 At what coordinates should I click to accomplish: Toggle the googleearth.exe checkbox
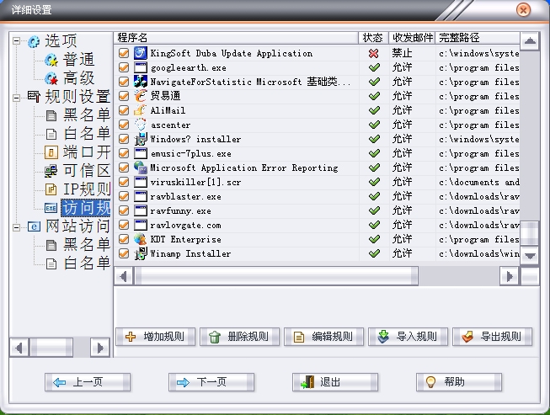[x=124, y=67]
